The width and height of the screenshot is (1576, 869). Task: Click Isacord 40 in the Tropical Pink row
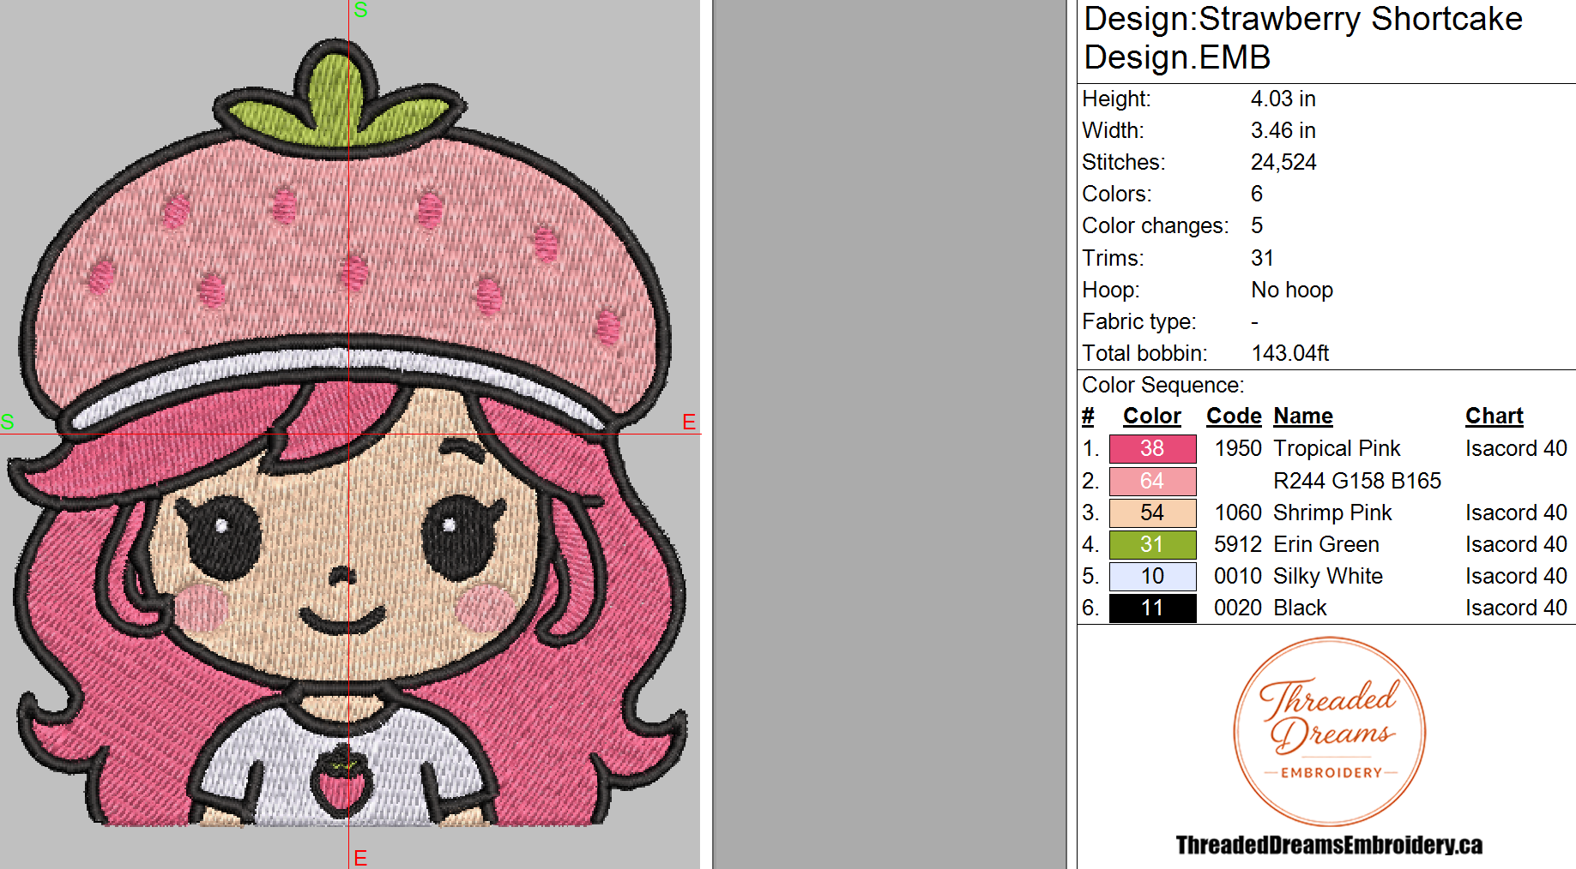(1516, 448)
